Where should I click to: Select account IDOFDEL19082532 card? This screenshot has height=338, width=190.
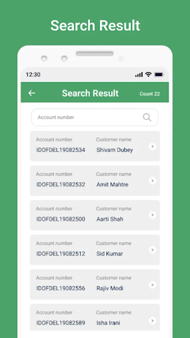point(95,181)
